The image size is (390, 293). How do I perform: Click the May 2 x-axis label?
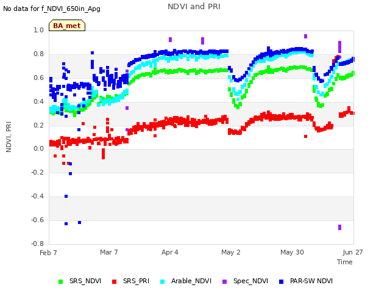231,252
